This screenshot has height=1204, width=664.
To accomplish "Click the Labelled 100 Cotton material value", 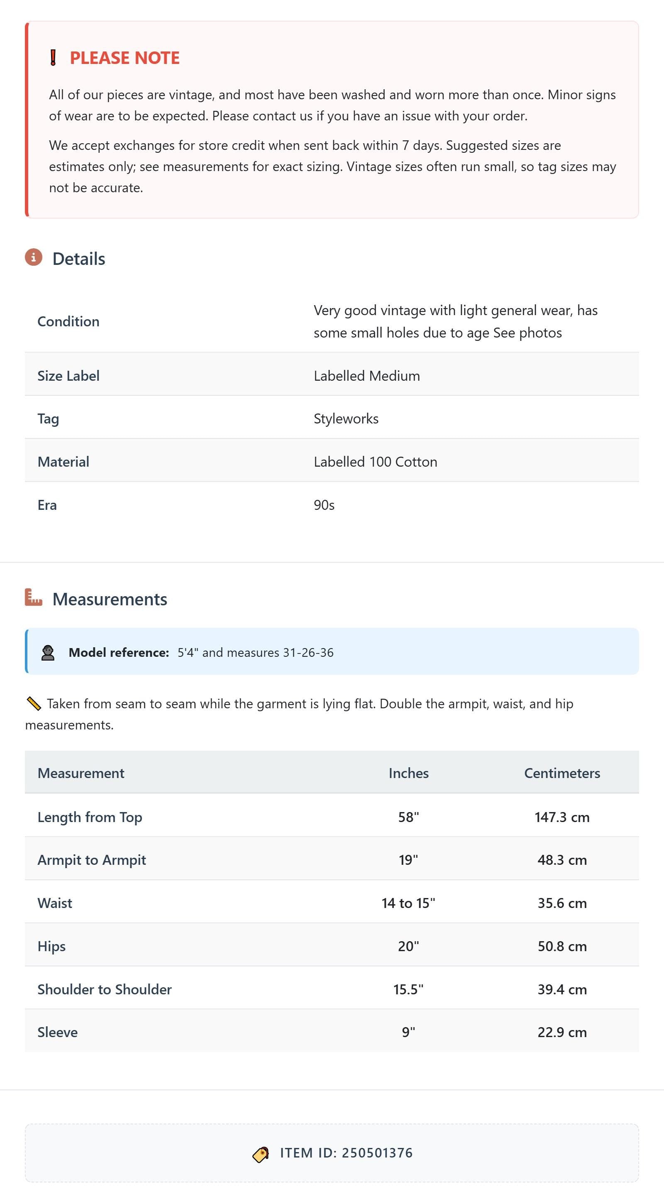I will click(376, 462).
